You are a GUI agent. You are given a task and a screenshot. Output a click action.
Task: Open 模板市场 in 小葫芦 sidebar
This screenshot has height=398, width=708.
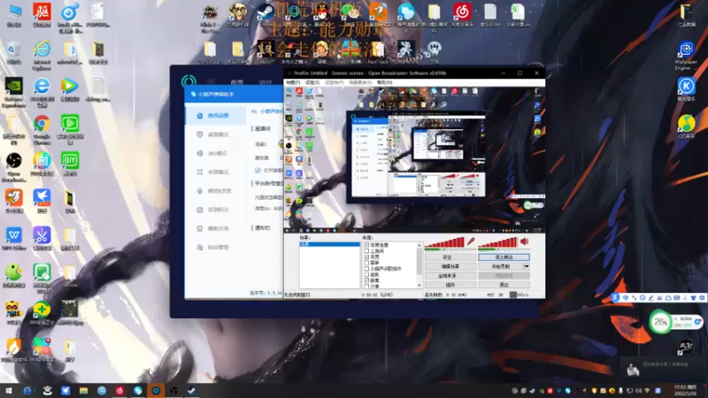coord(216,228)
